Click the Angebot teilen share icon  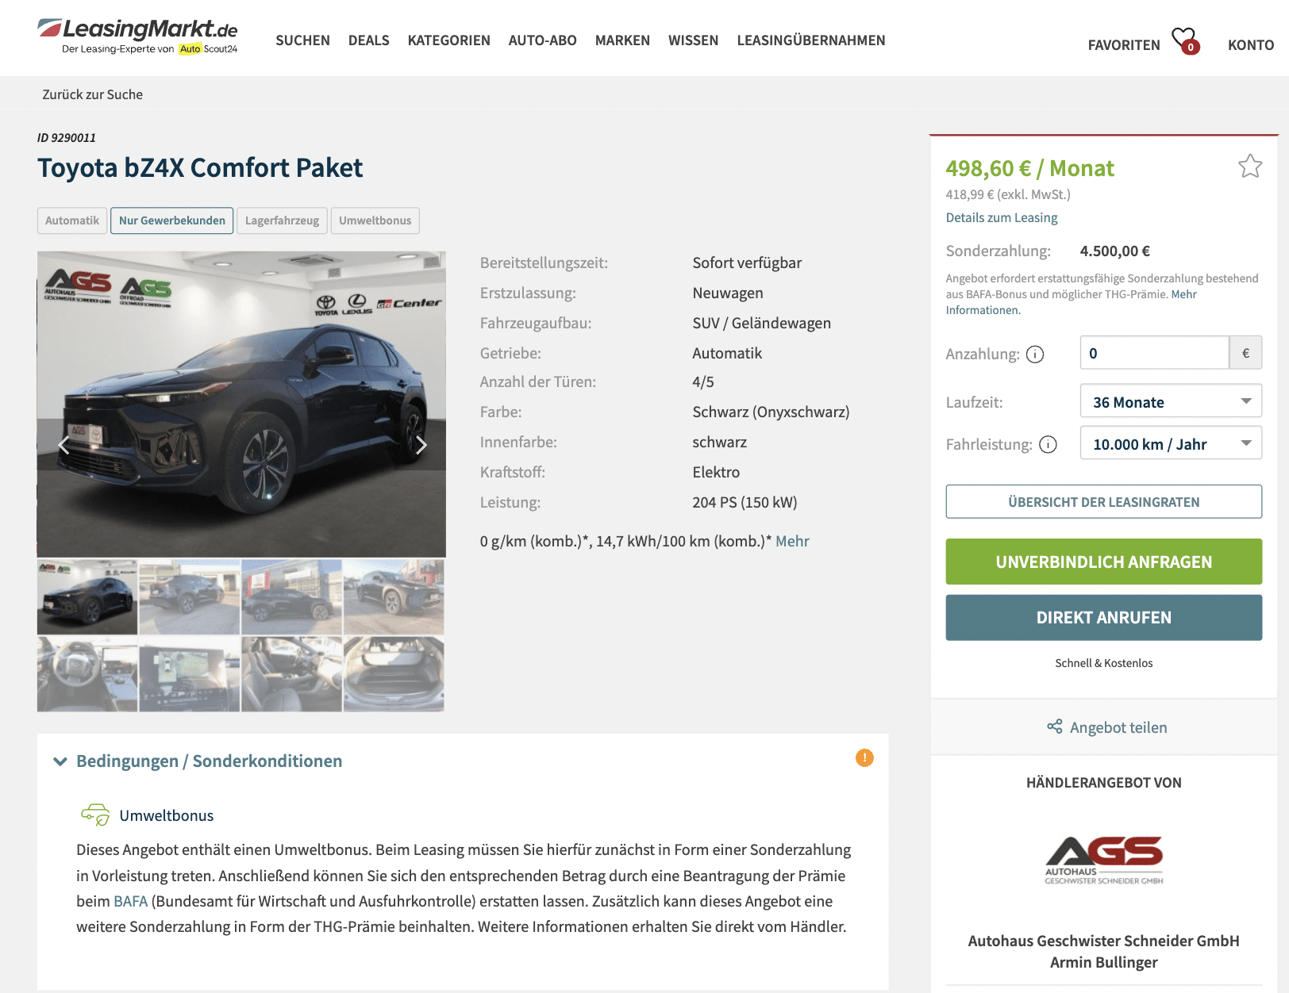1054,727
